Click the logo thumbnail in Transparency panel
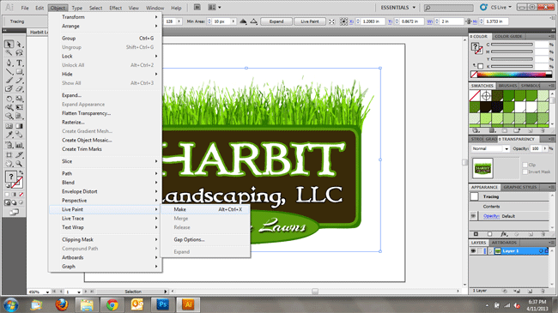 click(x=482, y=168)
